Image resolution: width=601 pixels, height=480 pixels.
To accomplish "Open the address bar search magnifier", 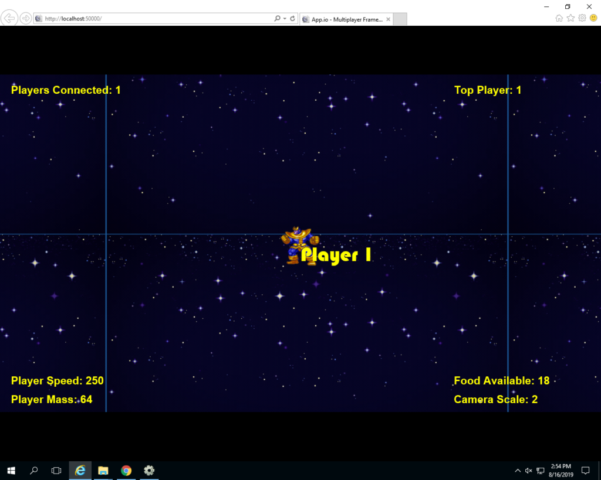I will click(x=277, y=18).
